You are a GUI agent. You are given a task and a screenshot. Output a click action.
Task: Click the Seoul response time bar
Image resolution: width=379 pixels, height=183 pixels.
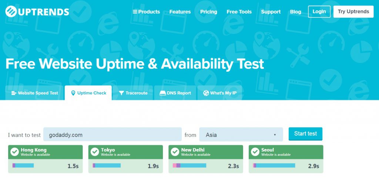coord(274,165)
